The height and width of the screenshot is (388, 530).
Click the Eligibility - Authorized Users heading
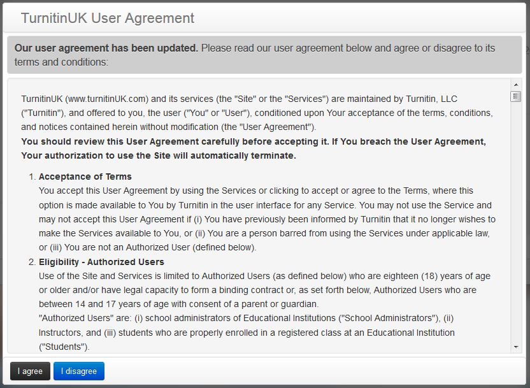tap(101, 262)
